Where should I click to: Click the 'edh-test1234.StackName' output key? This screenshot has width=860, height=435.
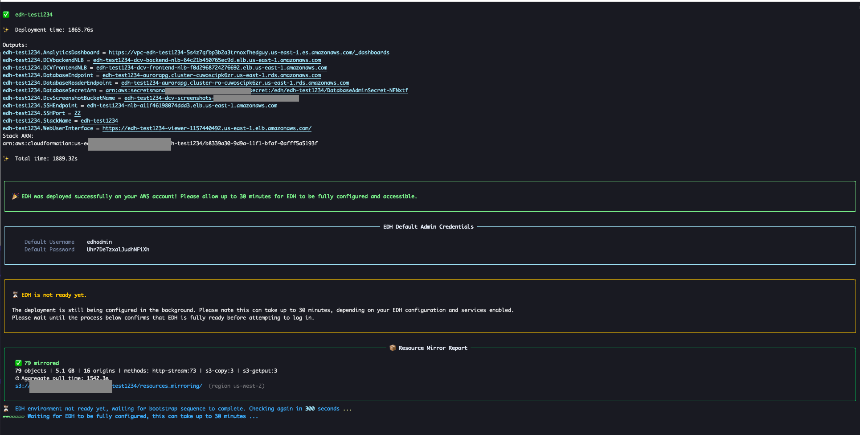pyautogui.click(x=37, y=121)
